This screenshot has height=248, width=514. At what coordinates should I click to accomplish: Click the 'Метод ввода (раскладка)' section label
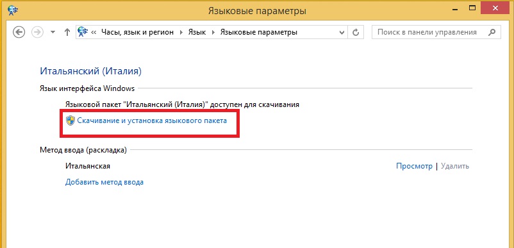point(83,151)
